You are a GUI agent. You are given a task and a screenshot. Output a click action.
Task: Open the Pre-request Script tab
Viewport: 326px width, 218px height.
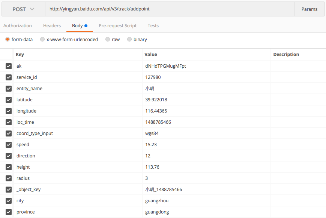tap(117, 26)
